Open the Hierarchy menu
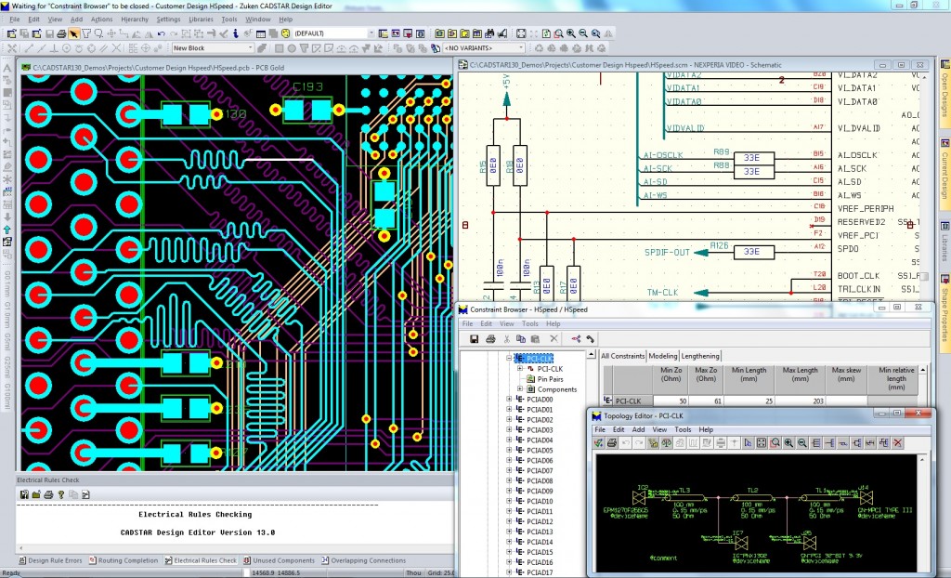951x578 pixels. [135, 19]
